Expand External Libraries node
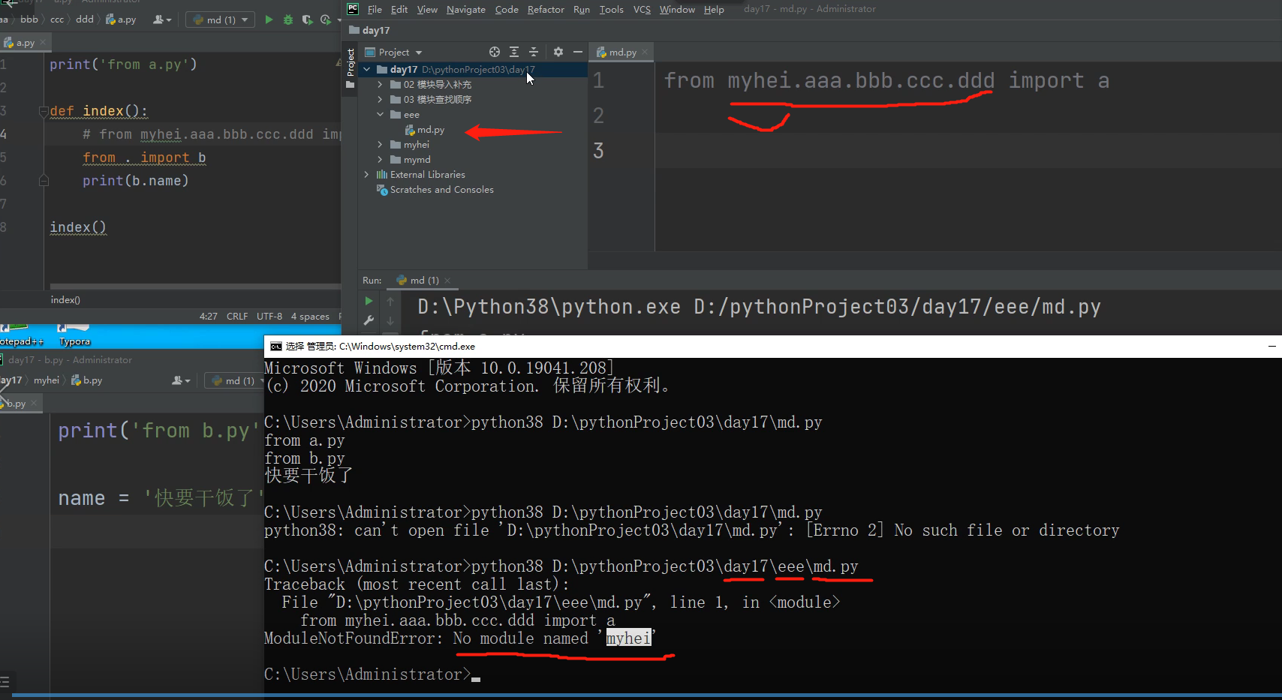This screenshot has width=1282, height=700. (x=367, y=175)
